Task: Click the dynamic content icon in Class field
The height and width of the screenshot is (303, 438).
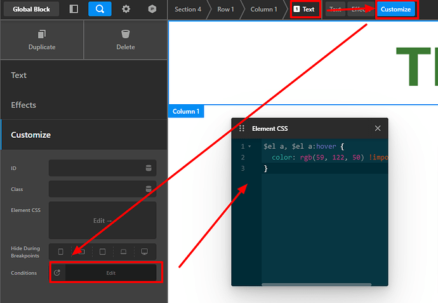Action: (149, 189)
